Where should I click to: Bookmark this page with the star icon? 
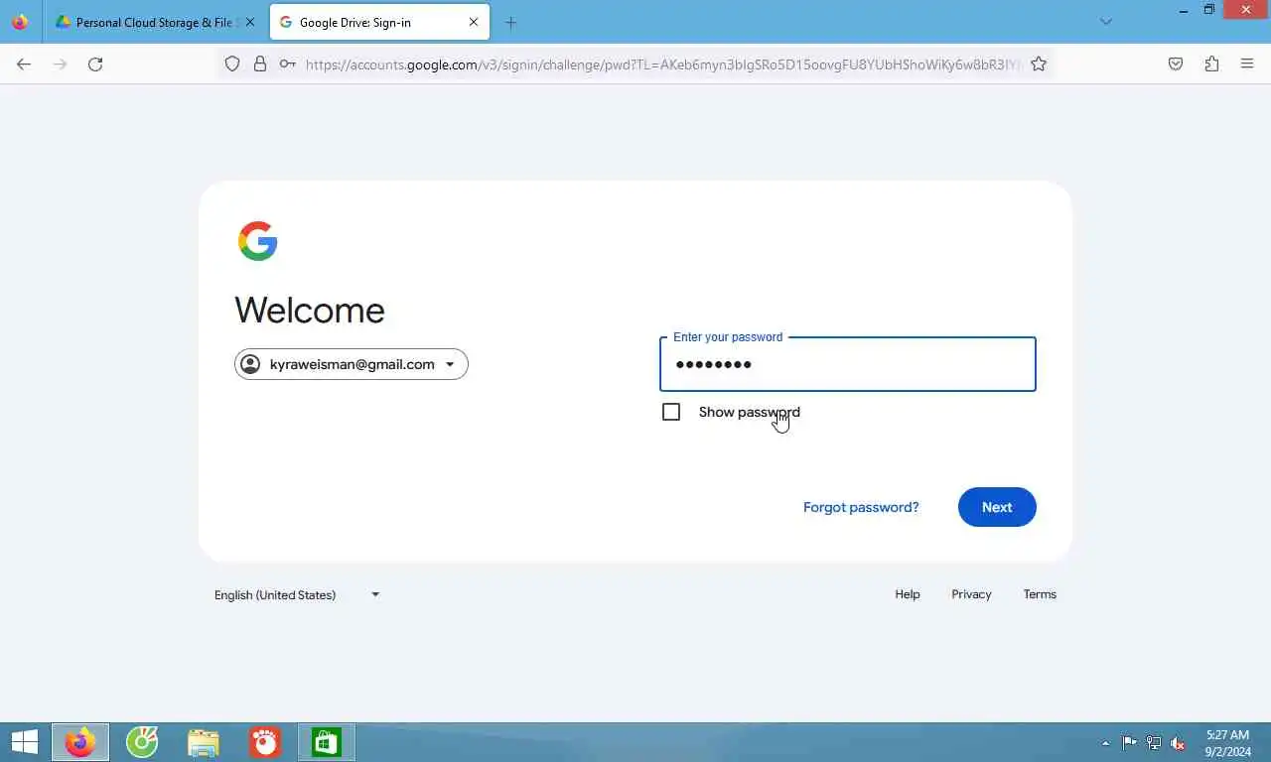[1039, 63]
